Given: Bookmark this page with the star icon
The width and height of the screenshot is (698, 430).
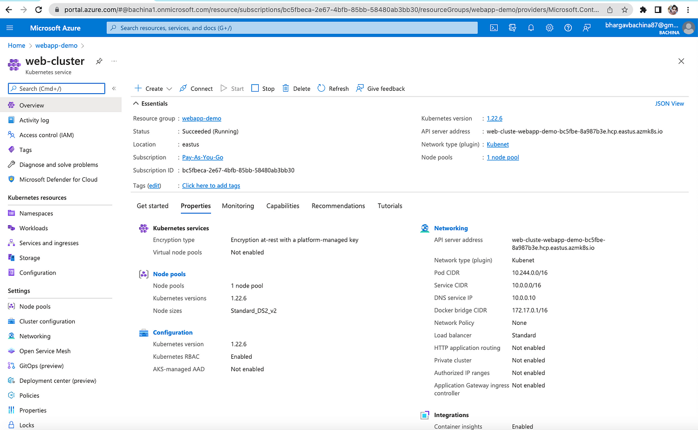Looking at the screenshot, I should tap(624, 9).
